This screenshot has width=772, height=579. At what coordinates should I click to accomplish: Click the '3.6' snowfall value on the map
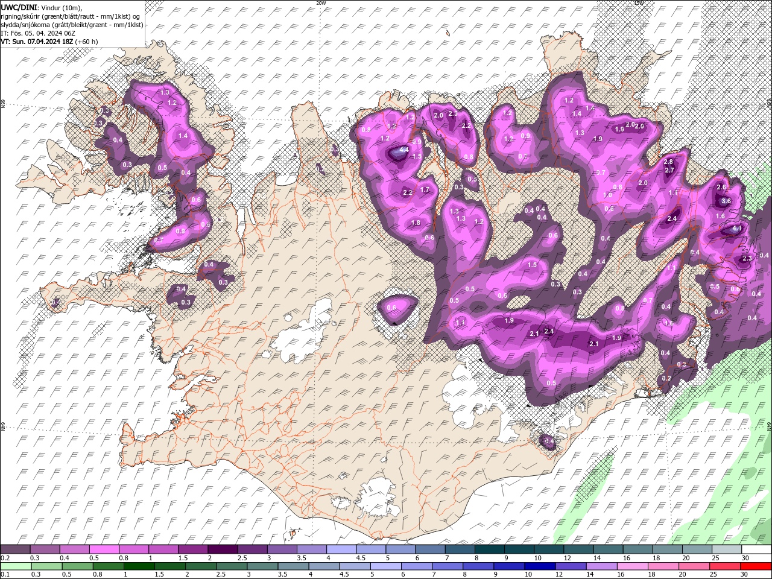click(x=726, y=201)
